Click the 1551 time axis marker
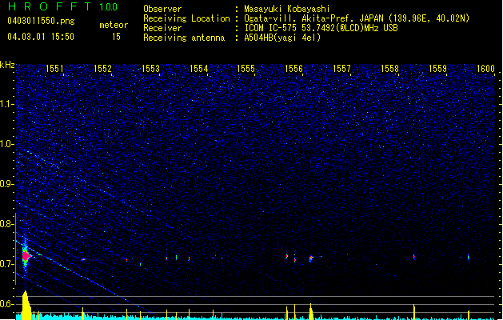503x320 pixels. [x=54, y=69]
